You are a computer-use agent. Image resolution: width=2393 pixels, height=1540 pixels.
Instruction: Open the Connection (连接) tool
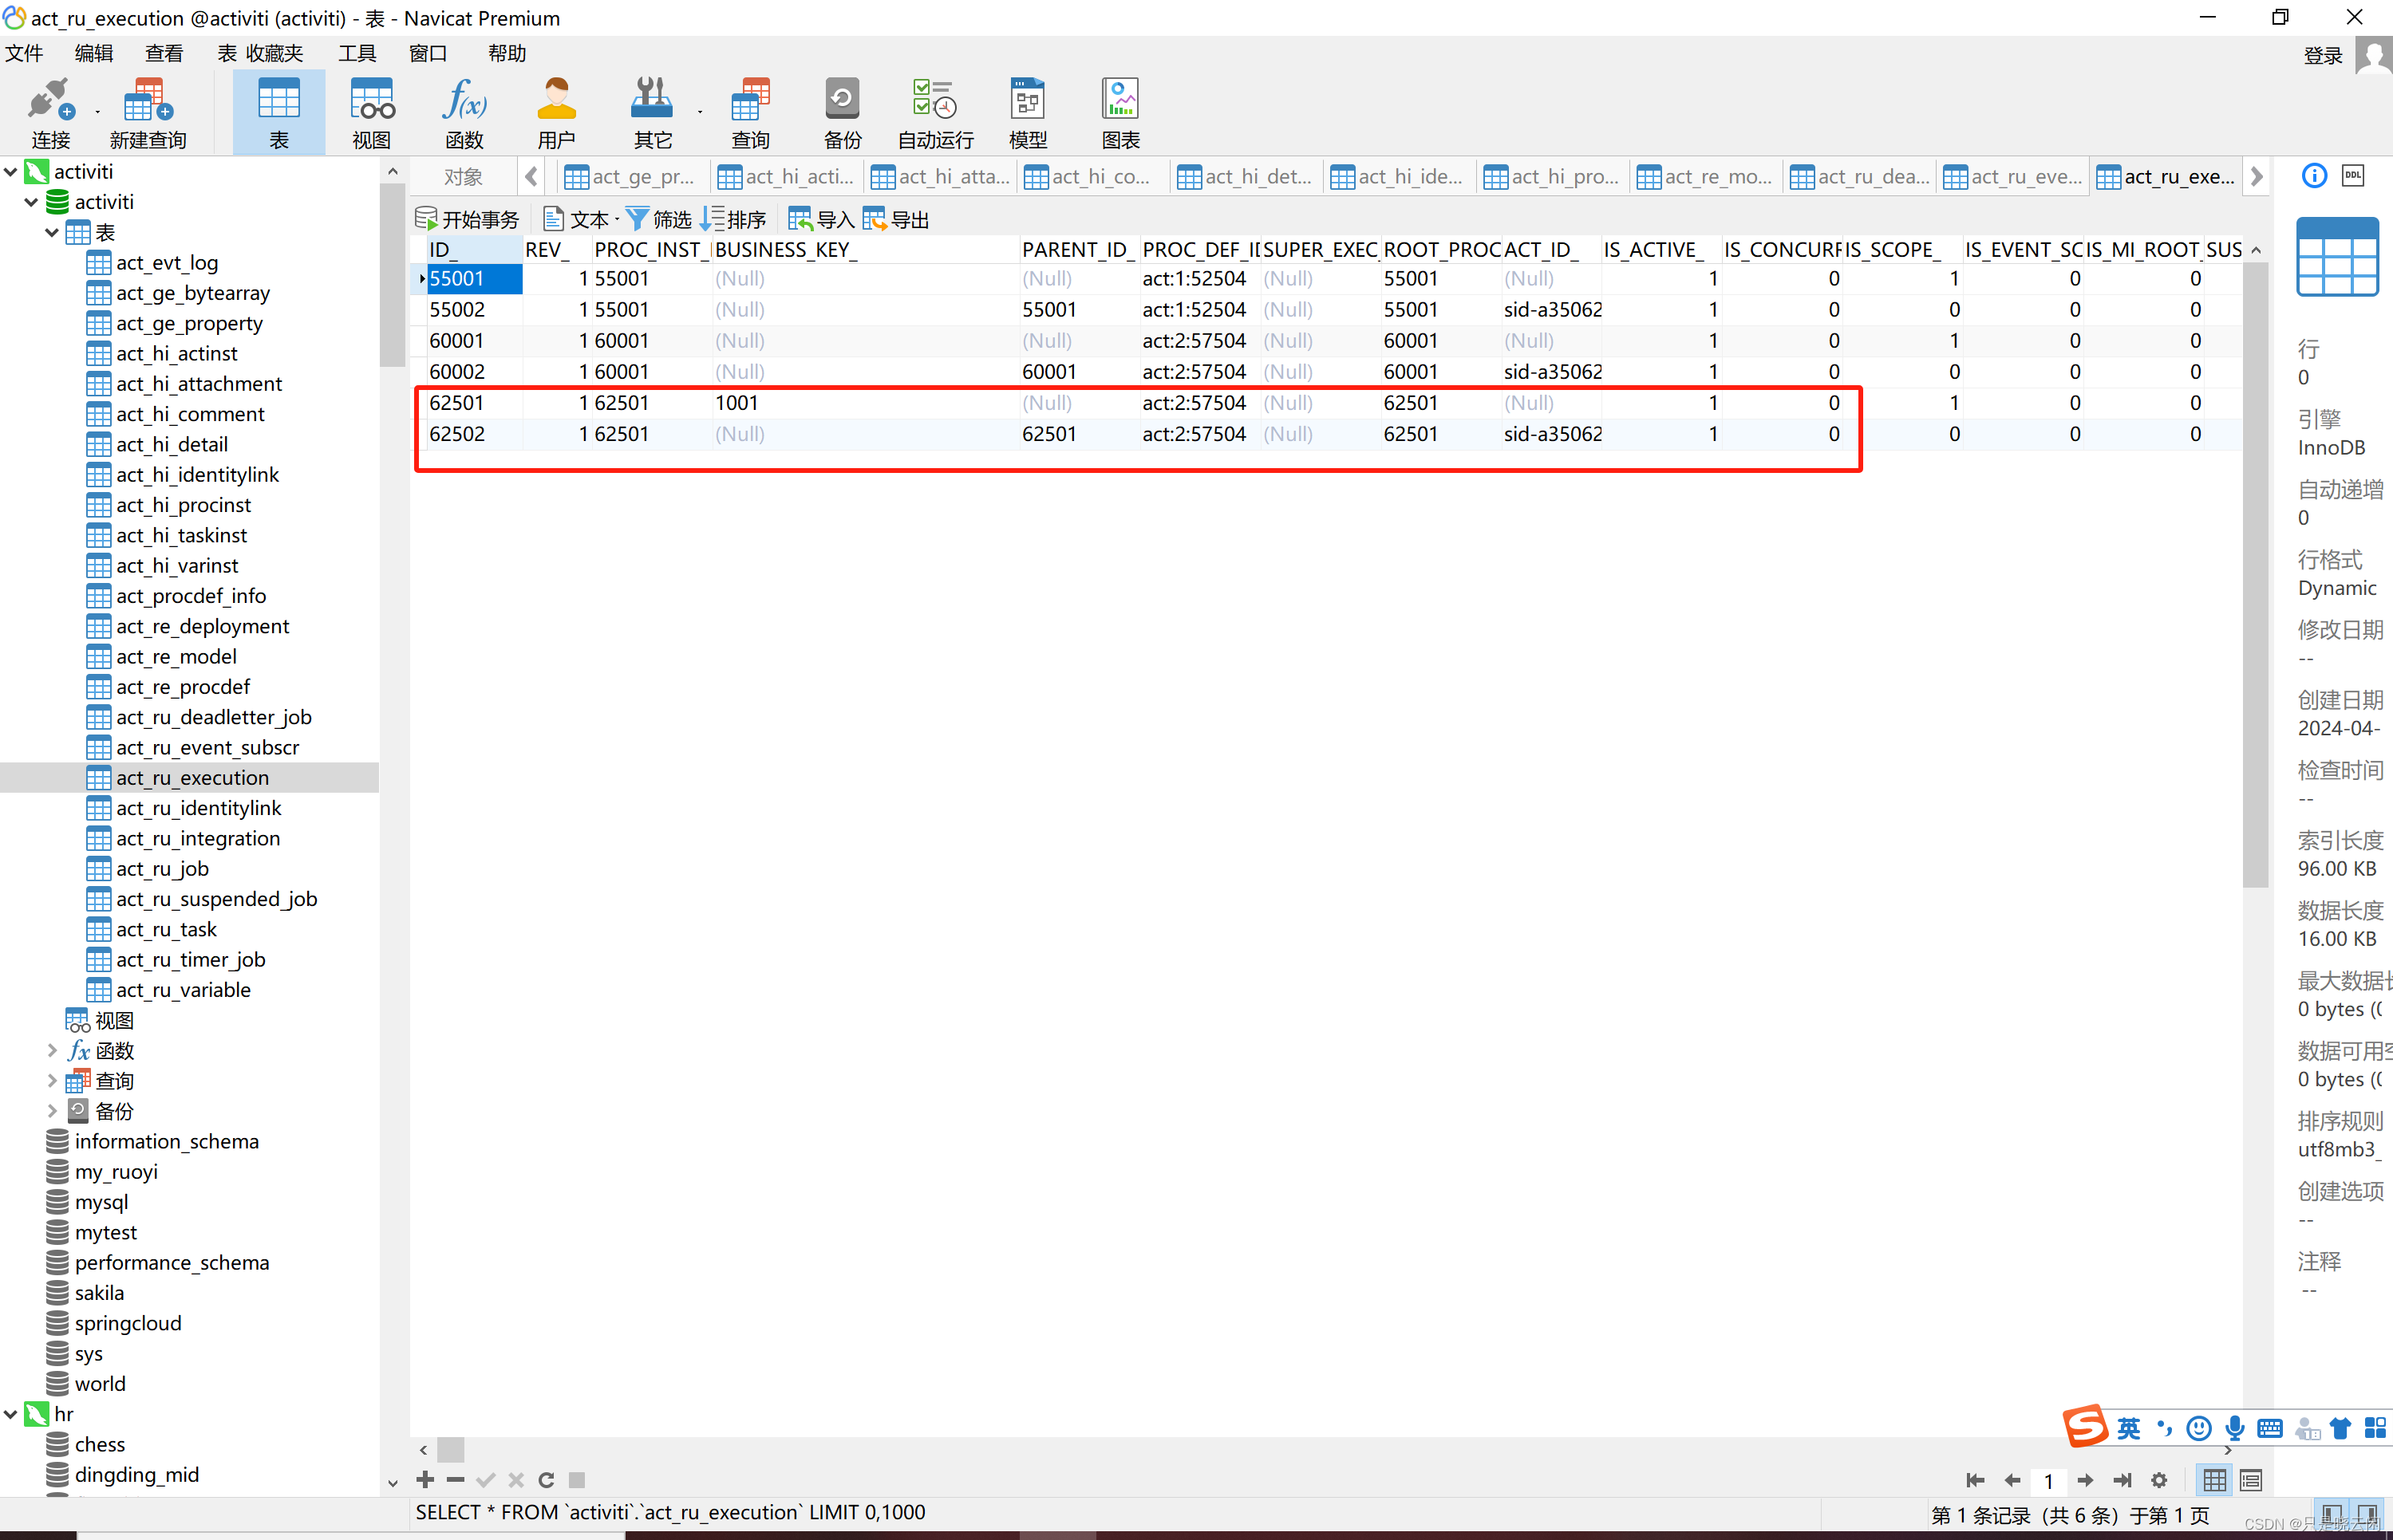[50, 112]
